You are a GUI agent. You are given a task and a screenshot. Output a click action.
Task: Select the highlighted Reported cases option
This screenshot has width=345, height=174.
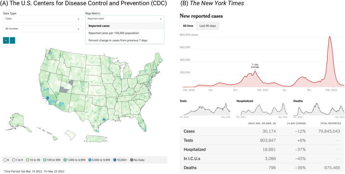click(99, 26)
